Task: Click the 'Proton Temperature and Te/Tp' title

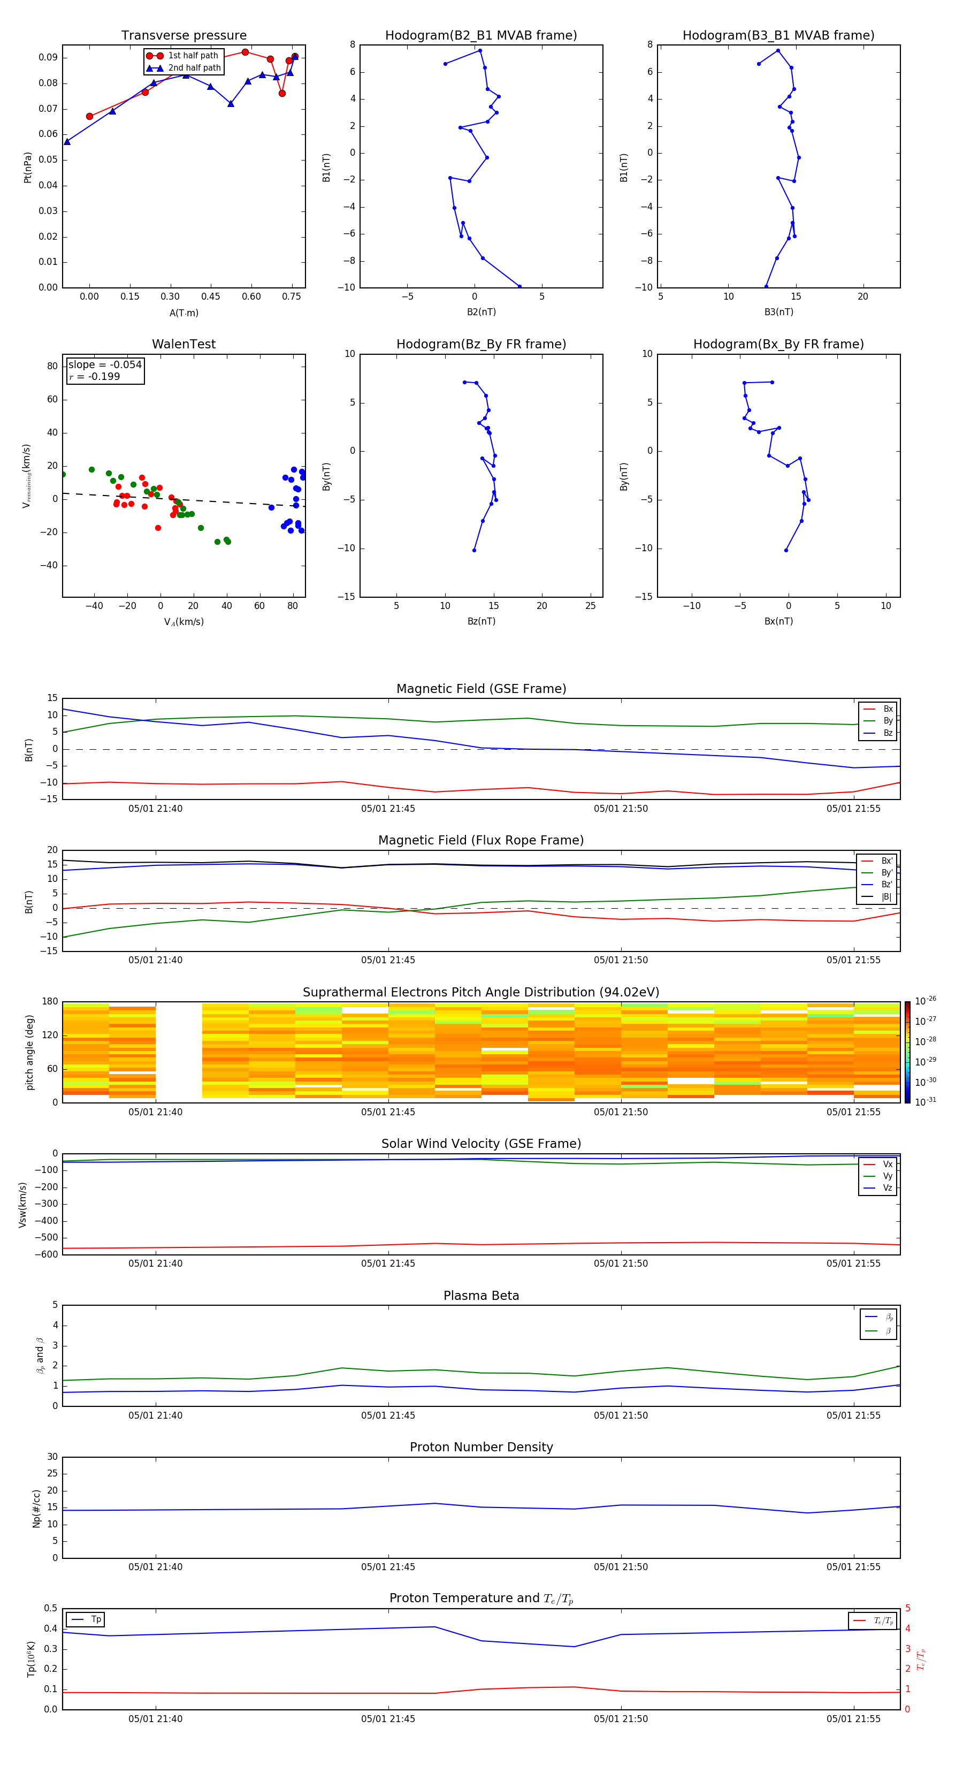Action: coord(481,1598)
